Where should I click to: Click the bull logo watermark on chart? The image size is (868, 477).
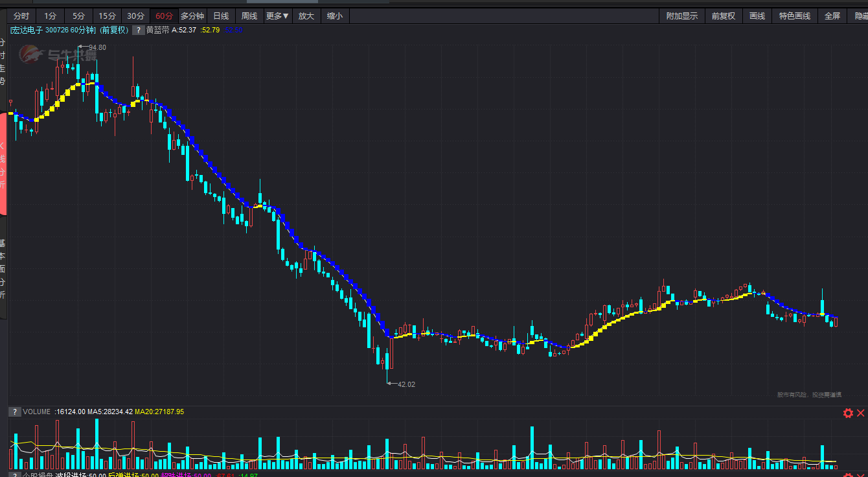click(x=56, y=55)
